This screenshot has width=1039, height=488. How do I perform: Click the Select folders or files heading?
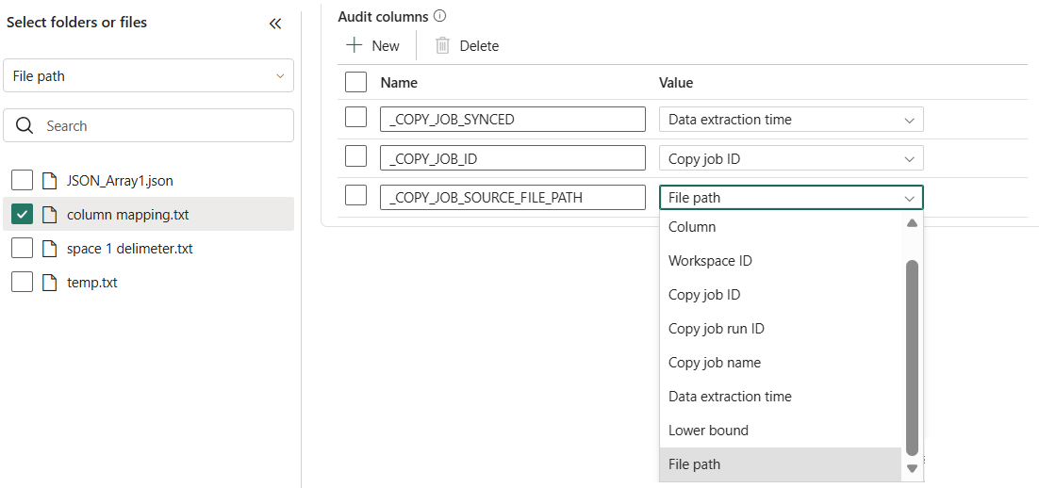coord(77,23)
